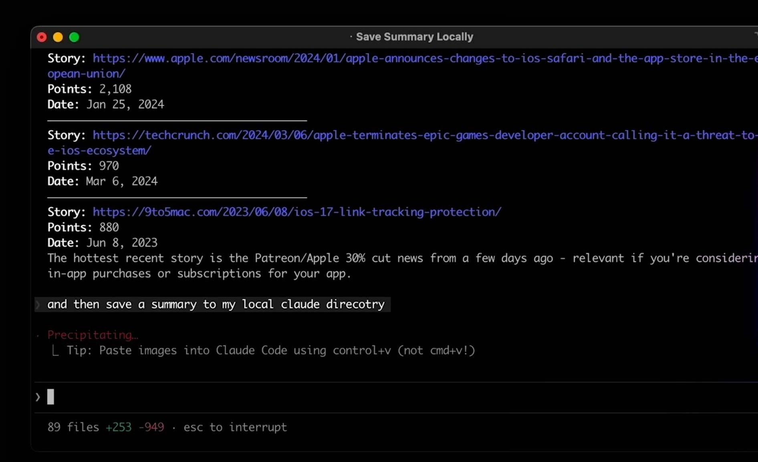Close the Save Summary Locally terminal window
Viewport: 758px width, 462px height.
tap(42, 37)
